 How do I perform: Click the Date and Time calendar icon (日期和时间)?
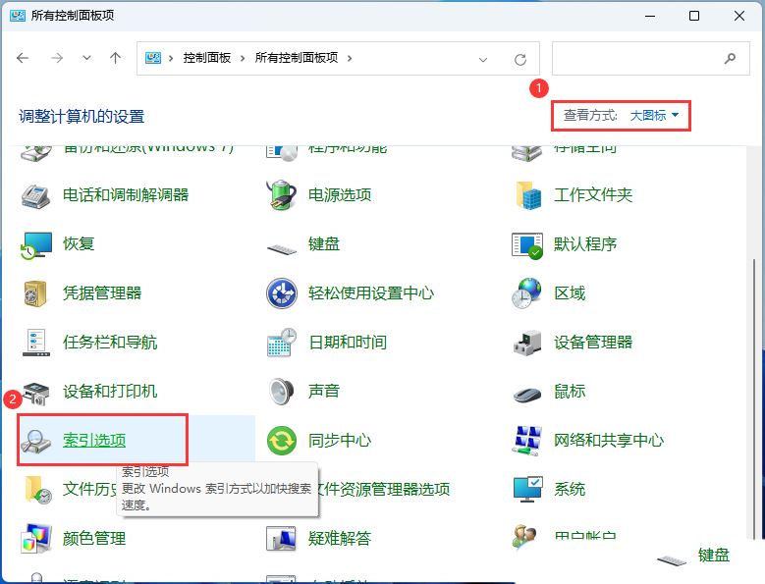click(282, 343)
